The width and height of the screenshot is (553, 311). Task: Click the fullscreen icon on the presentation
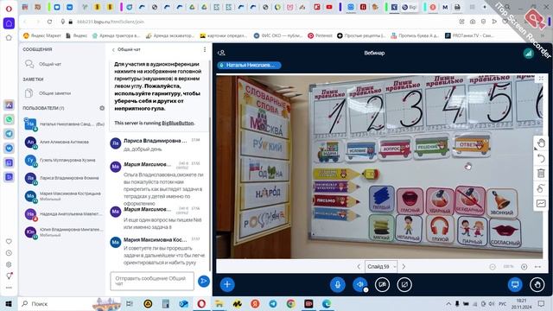point(541,79)
